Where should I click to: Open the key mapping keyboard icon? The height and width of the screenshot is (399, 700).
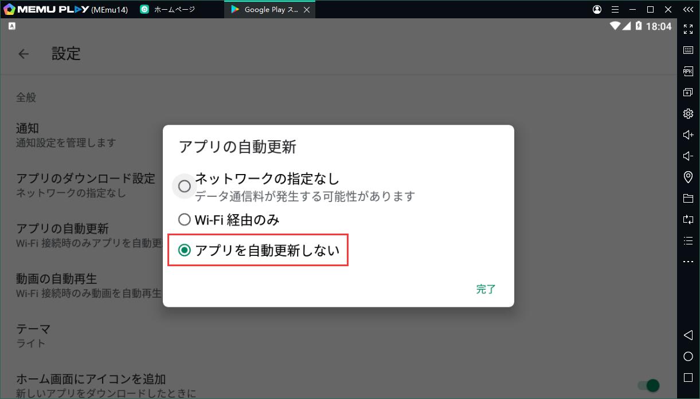(x=688, y=50)
